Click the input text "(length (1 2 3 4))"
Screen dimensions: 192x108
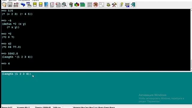16,74
